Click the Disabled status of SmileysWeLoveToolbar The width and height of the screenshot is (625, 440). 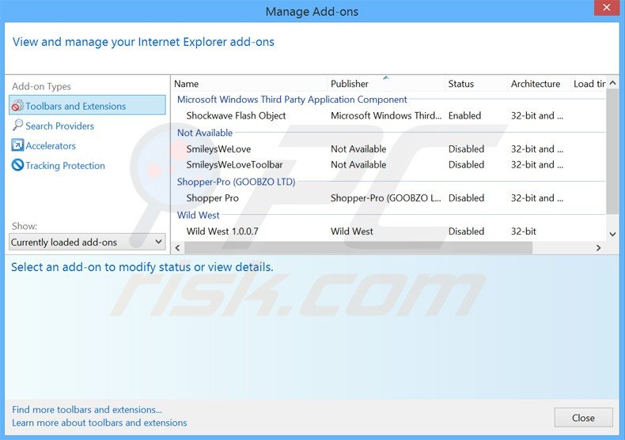466,164
